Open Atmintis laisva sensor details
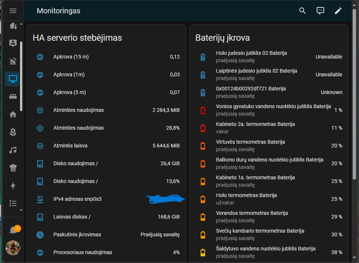 [70, 146]
